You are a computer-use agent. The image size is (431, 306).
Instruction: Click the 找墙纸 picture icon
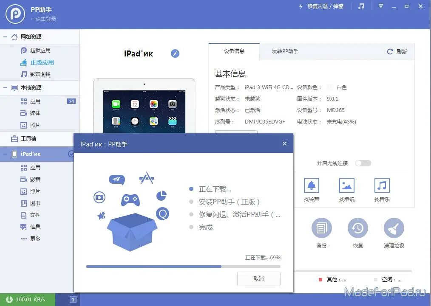pos(346,185)
